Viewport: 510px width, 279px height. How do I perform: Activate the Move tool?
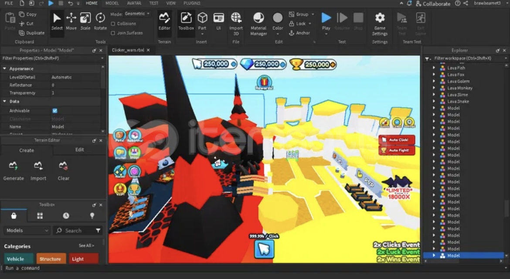point(71,21)
